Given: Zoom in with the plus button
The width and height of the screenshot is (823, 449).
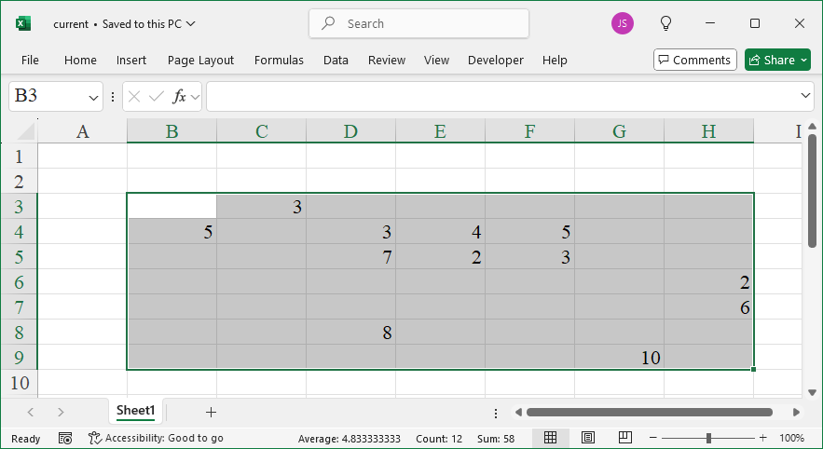Looking at the screenshot, I should pos(762,438).
